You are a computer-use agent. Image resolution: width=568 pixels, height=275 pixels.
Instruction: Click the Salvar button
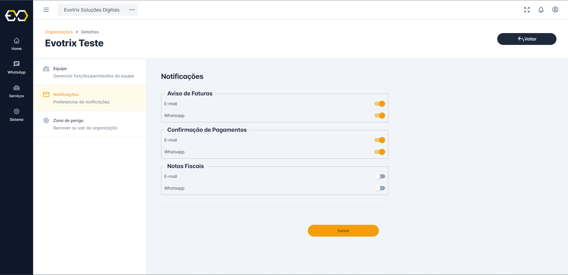tap(343, 231)
